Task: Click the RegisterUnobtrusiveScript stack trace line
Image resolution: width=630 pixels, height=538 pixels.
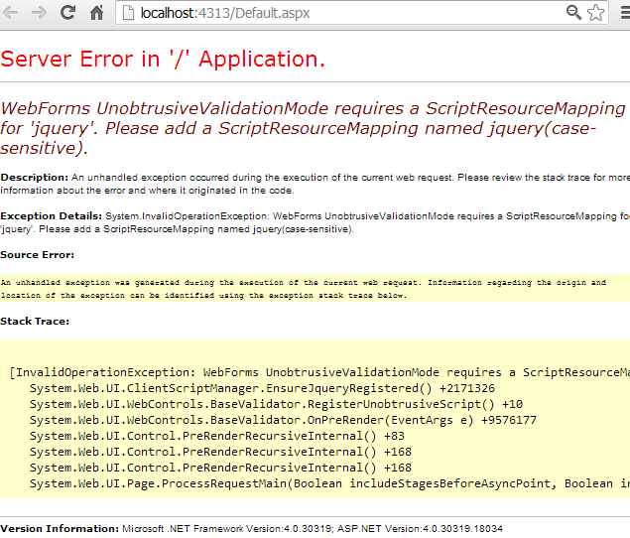Action: tap(276, 404)
